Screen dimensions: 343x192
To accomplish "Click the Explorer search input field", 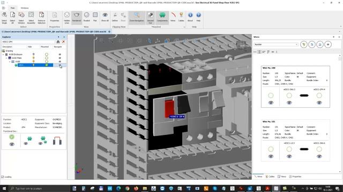I will [28, 42].
